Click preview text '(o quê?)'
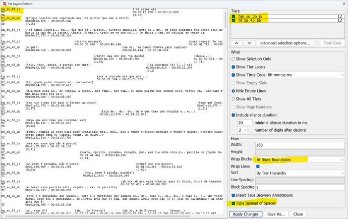The height and width of the screenshot is (219, 348). 32,47
